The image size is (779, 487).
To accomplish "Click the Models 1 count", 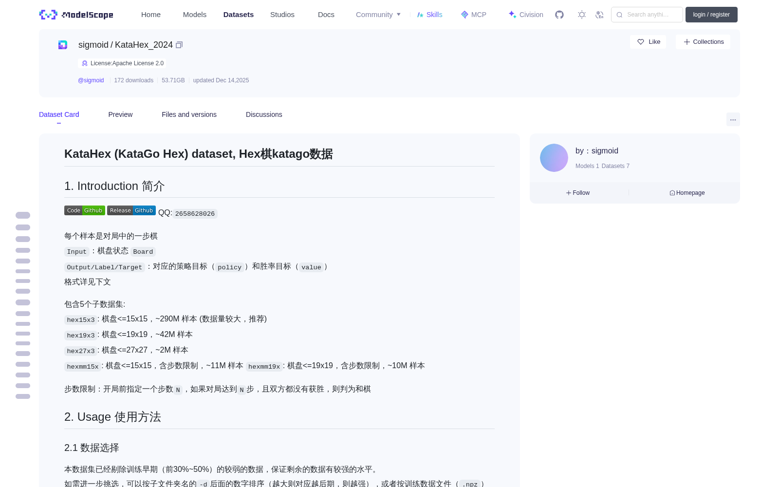I will (x=587, y=166).
